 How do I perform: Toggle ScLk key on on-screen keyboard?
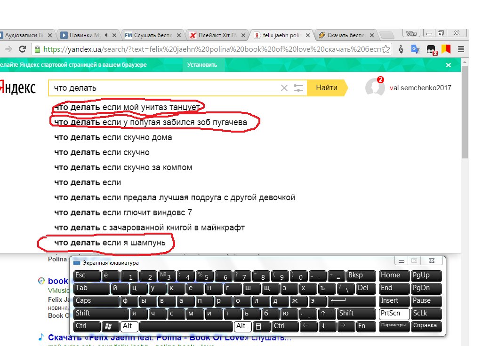pos(426,314)
